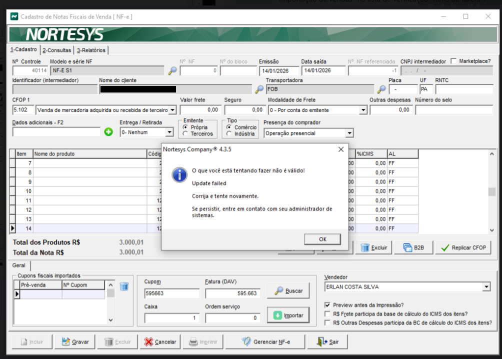Click the Replicar CFOP button
This screenshot has width=502, height=359.
click(463, 247)
